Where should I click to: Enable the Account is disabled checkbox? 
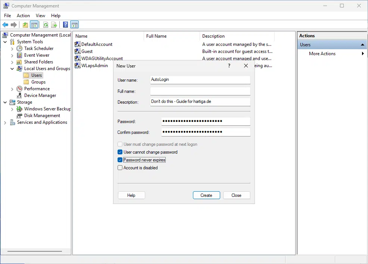(x=120, y=167)
